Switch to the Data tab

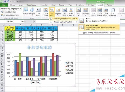(53, 5)
